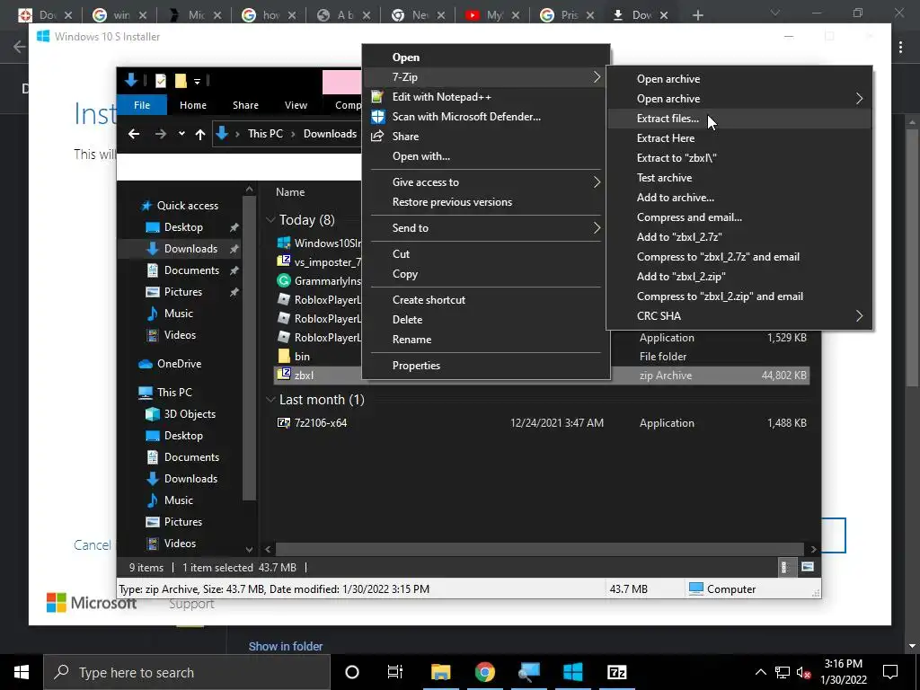Open the notification center icon
Screen dimensions: 920x690
click(890, 672)
